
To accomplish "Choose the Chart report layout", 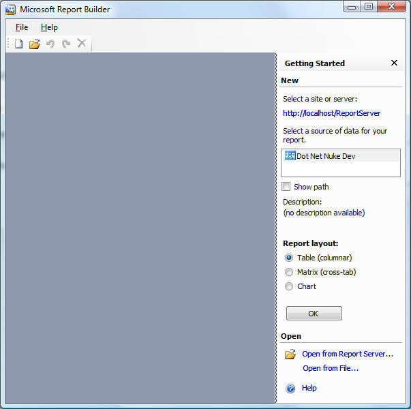I will 289,286.
